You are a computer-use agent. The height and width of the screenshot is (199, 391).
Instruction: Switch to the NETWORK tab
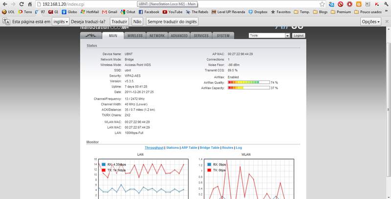[x=157, y=36]
